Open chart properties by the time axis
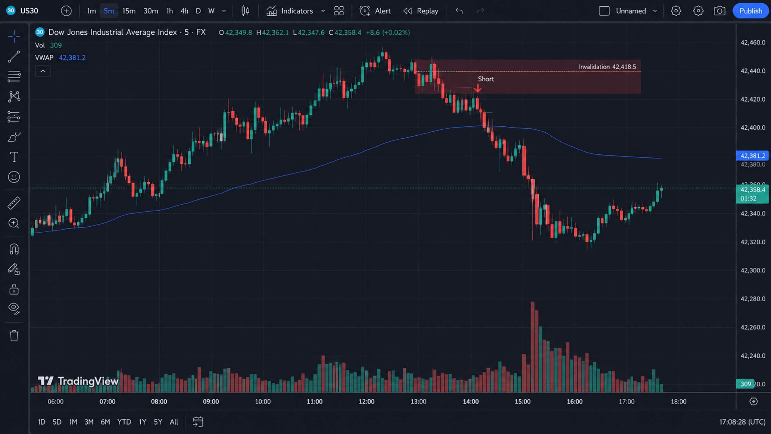 coord(753,401)
